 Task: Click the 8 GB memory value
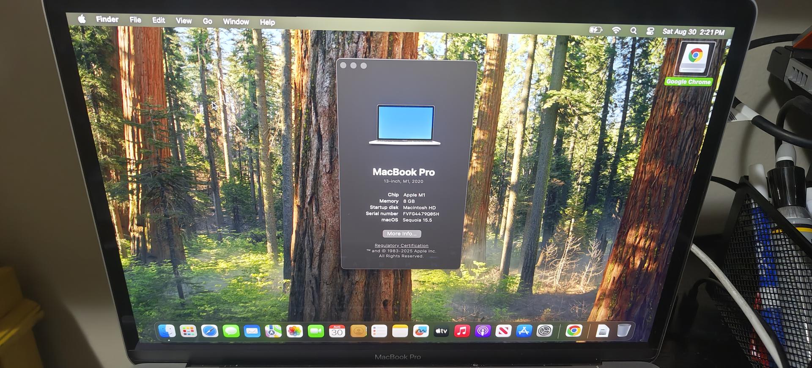pos(409,201)
